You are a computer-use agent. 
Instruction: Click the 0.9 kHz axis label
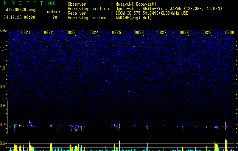[x=3, y=87]
